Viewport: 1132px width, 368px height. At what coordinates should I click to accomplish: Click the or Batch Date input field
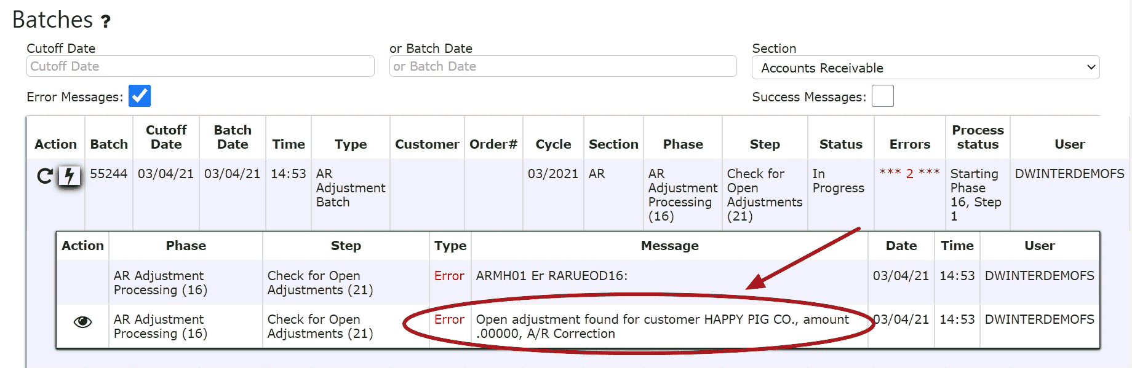[562, 66]
